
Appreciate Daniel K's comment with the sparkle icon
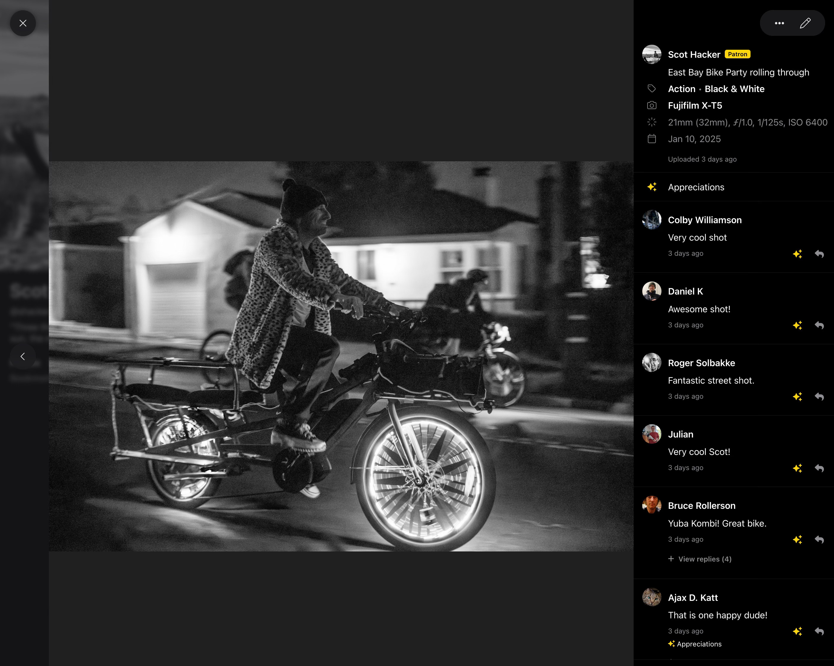797,326
